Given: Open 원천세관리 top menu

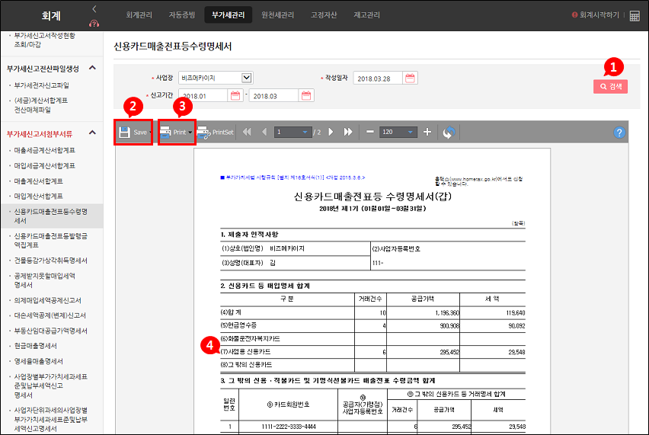Looking at the screenshot, I should pos(277,15).
